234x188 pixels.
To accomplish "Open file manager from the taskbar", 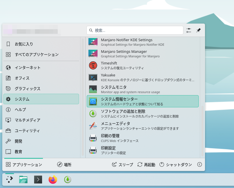I will click(23, 179).
